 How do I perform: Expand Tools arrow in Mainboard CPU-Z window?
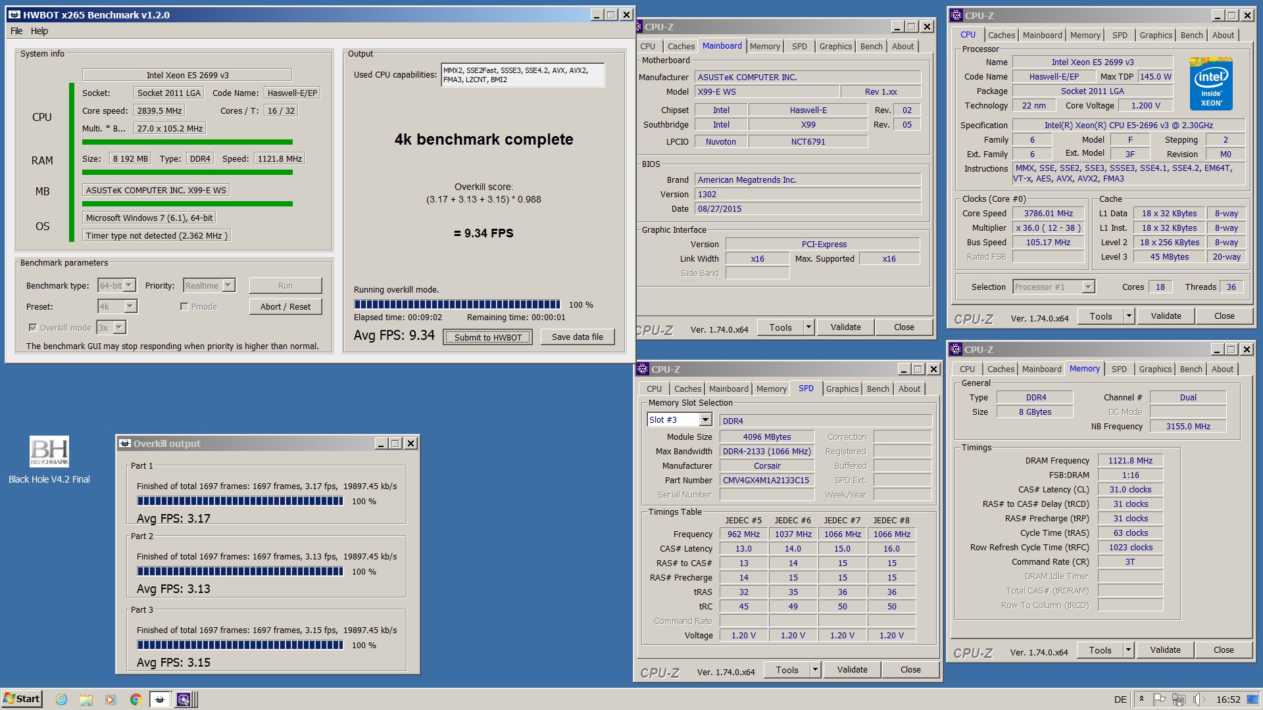tap(808, 327)
